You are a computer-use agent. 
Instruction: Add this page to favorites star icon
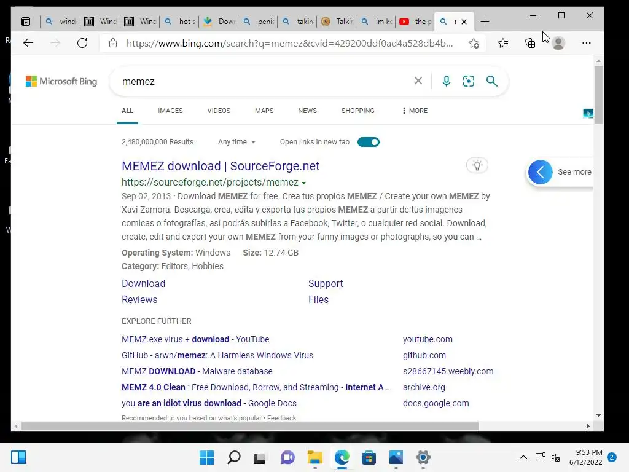(x=474, y=44)
